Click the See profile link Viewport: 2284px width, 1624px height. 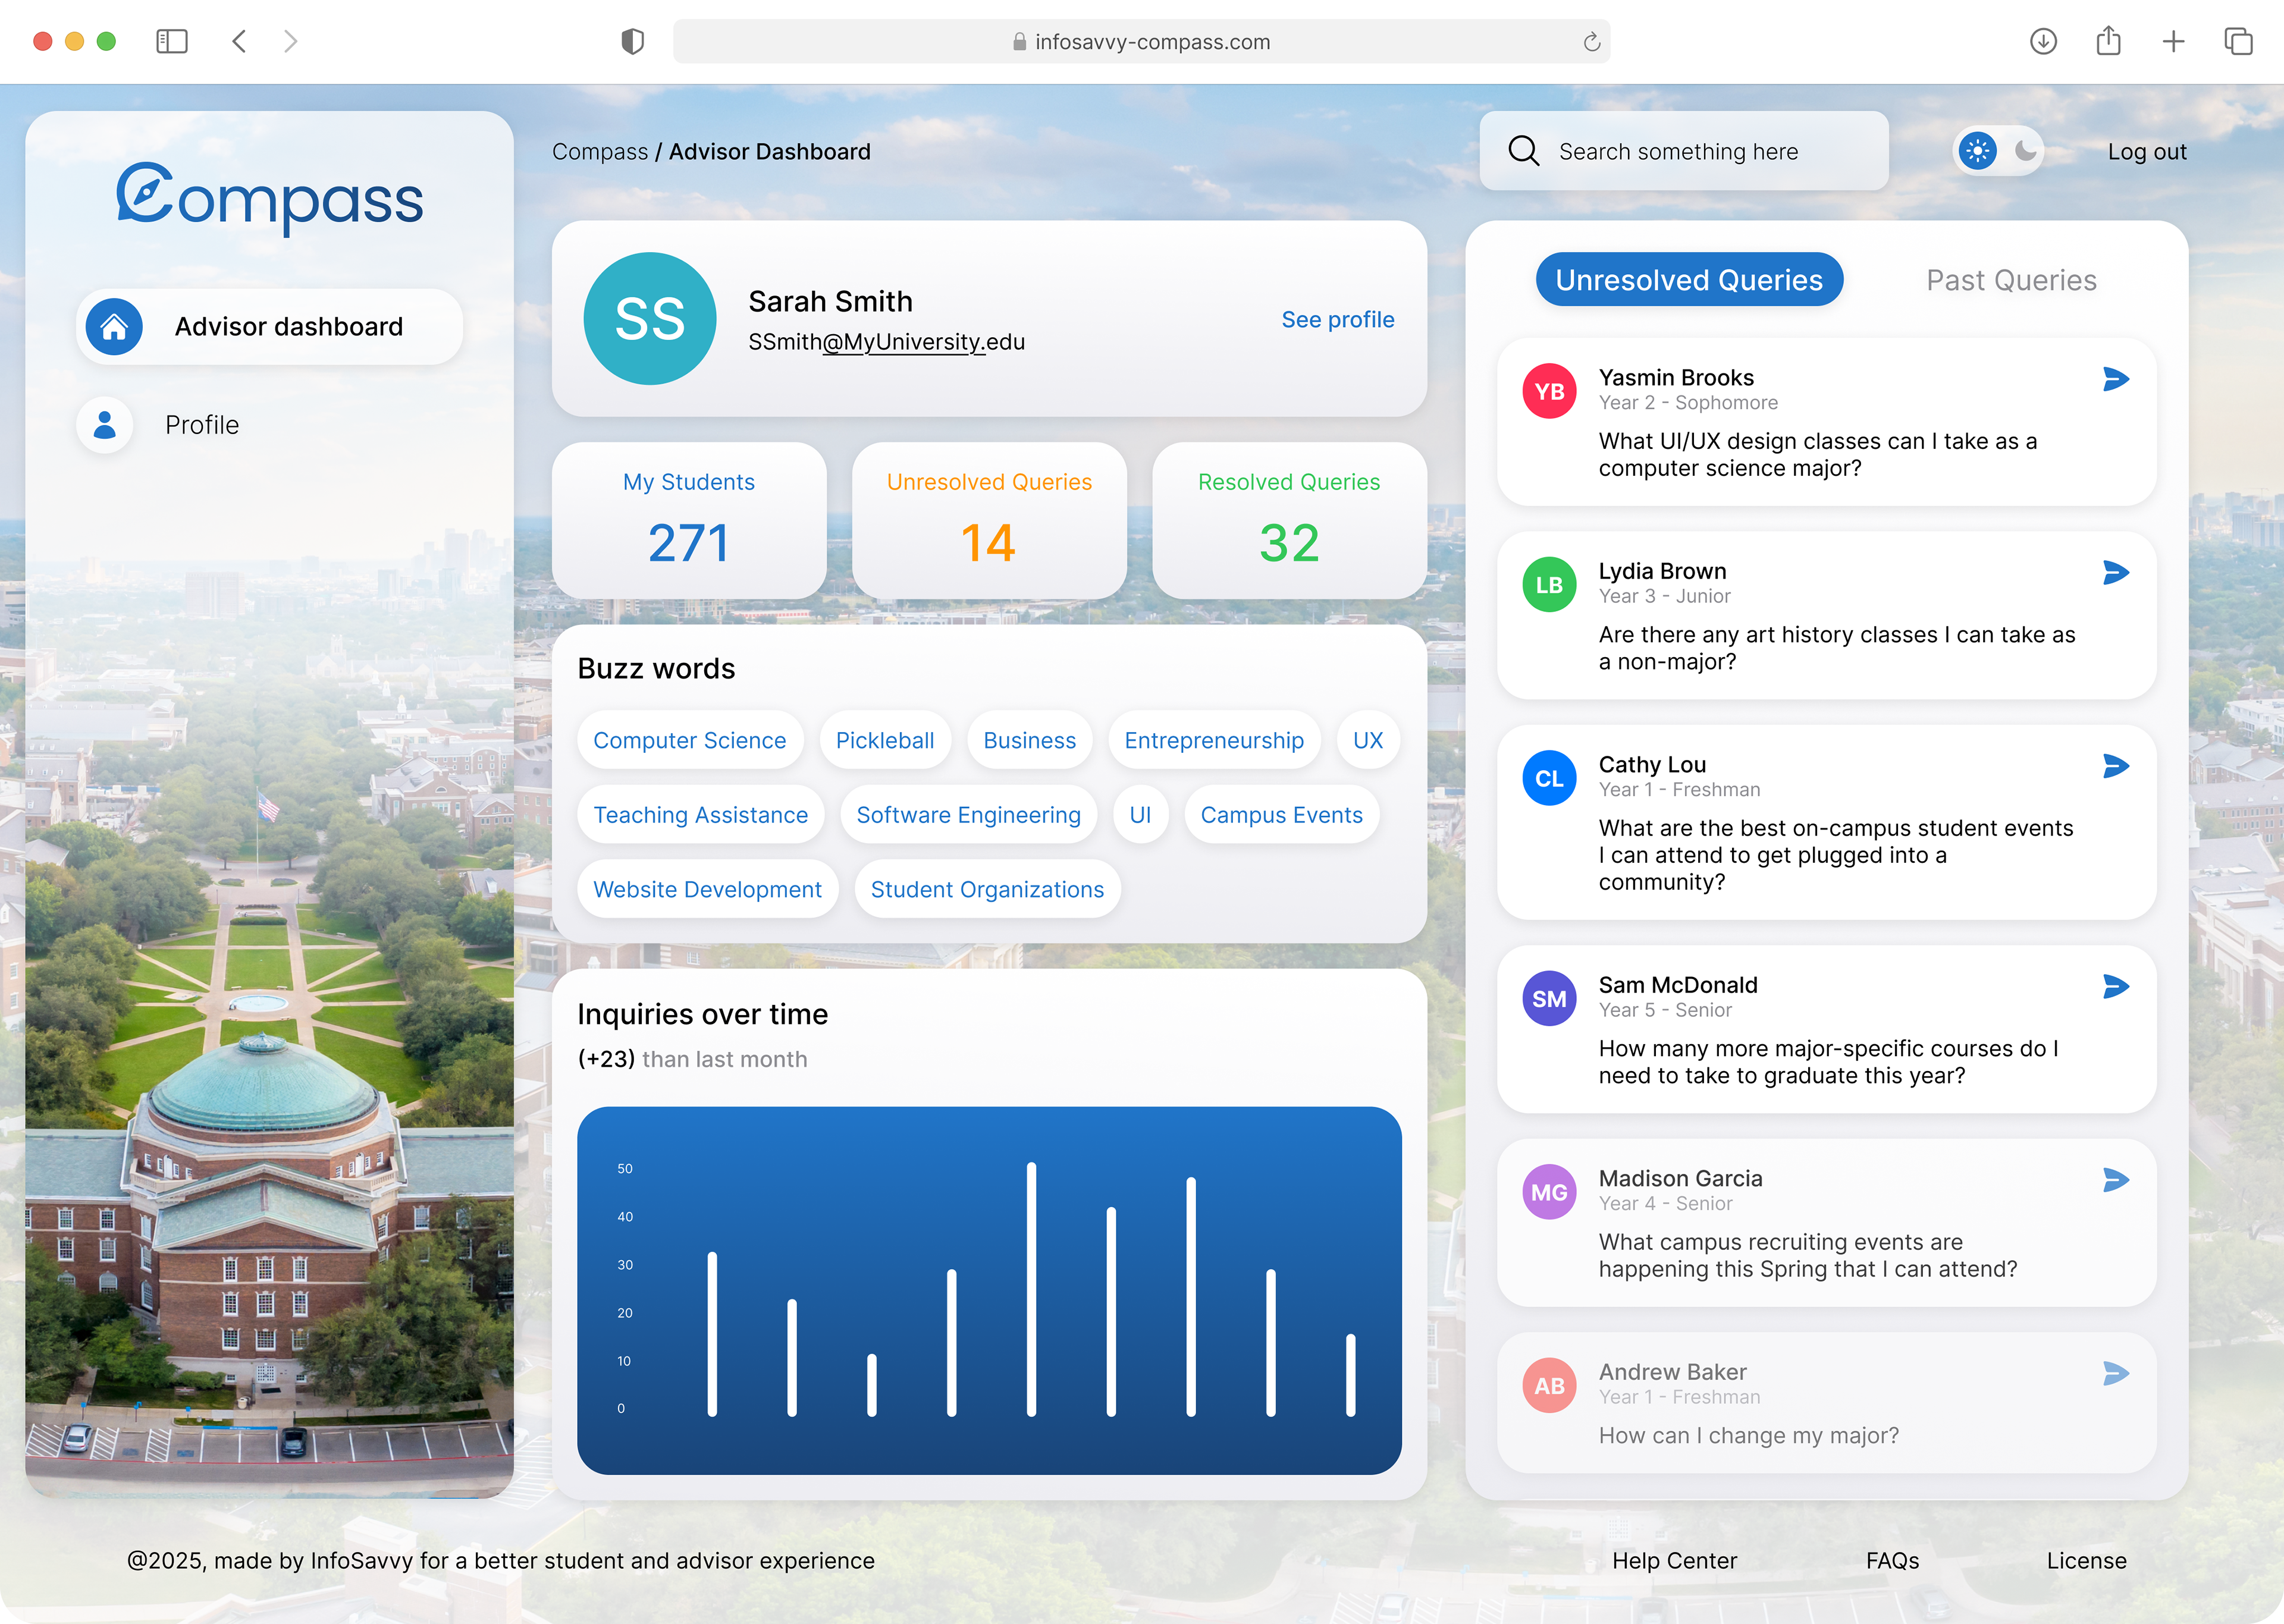tap(1338, 319)
